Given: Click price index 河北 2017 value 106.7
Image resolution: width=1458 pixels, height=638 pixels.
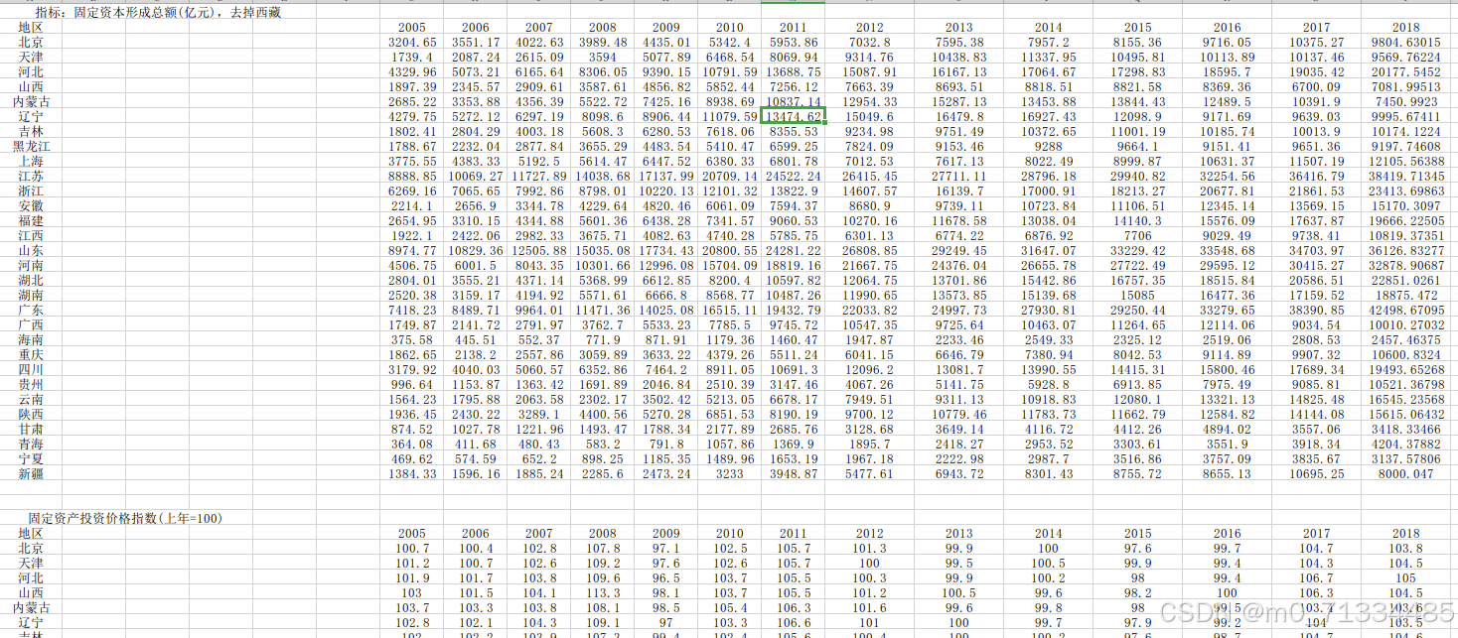Looking at the screenshot, I should click(x=1317, y=577).
